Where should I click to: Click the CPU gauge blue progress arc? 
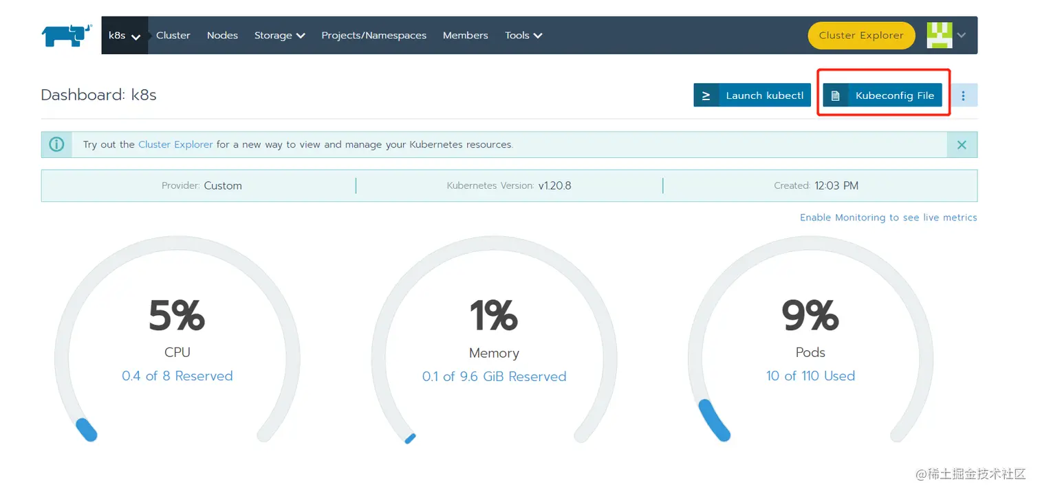click(x=86, y=429)
